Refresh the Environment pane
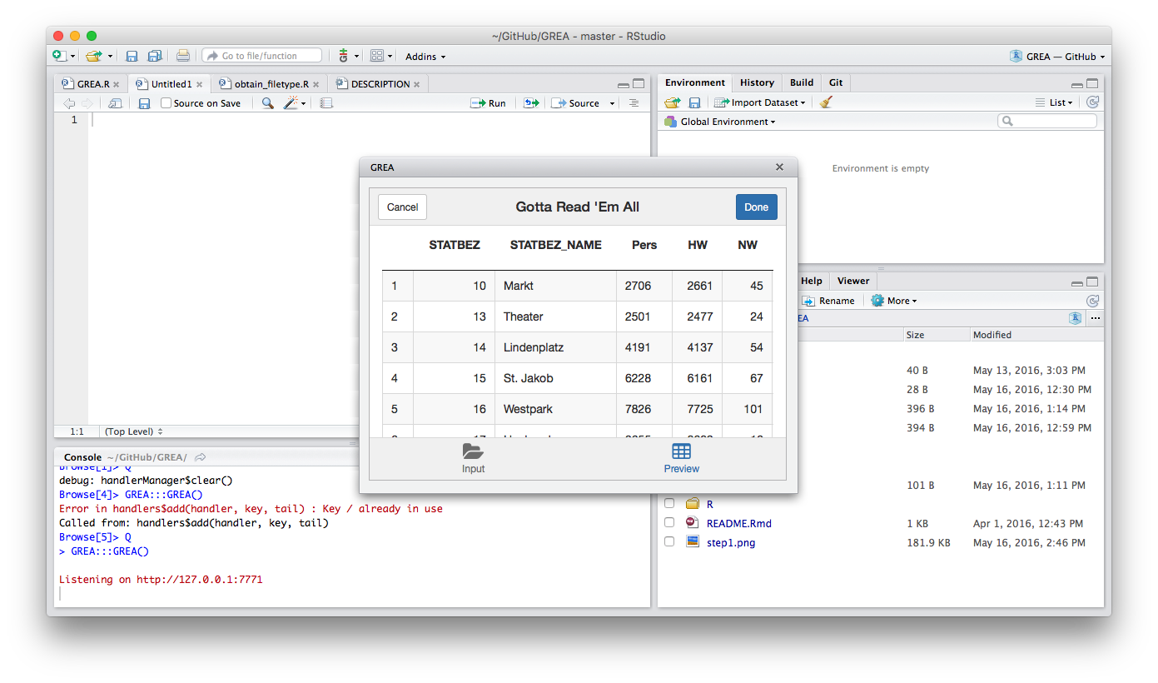Screen dimensions: 1158x683 point(1093,102)
